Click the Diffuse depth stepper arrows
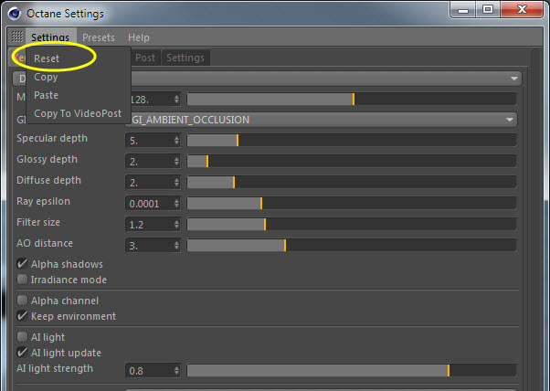The width and height of the screenshot is (550, 391). (176, 183)
